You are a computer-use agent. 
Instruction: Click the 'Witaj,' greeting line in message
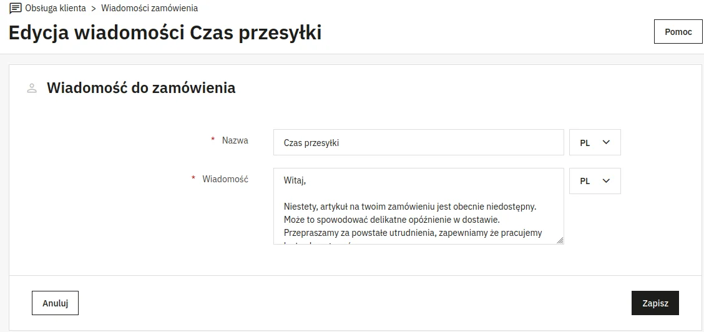295,181
